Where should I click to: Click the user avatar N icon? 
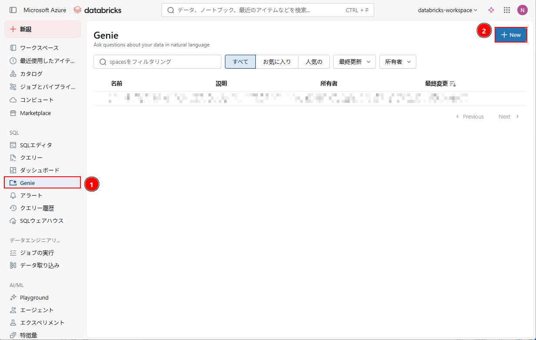pyautogui.click(x=522, y=10)
